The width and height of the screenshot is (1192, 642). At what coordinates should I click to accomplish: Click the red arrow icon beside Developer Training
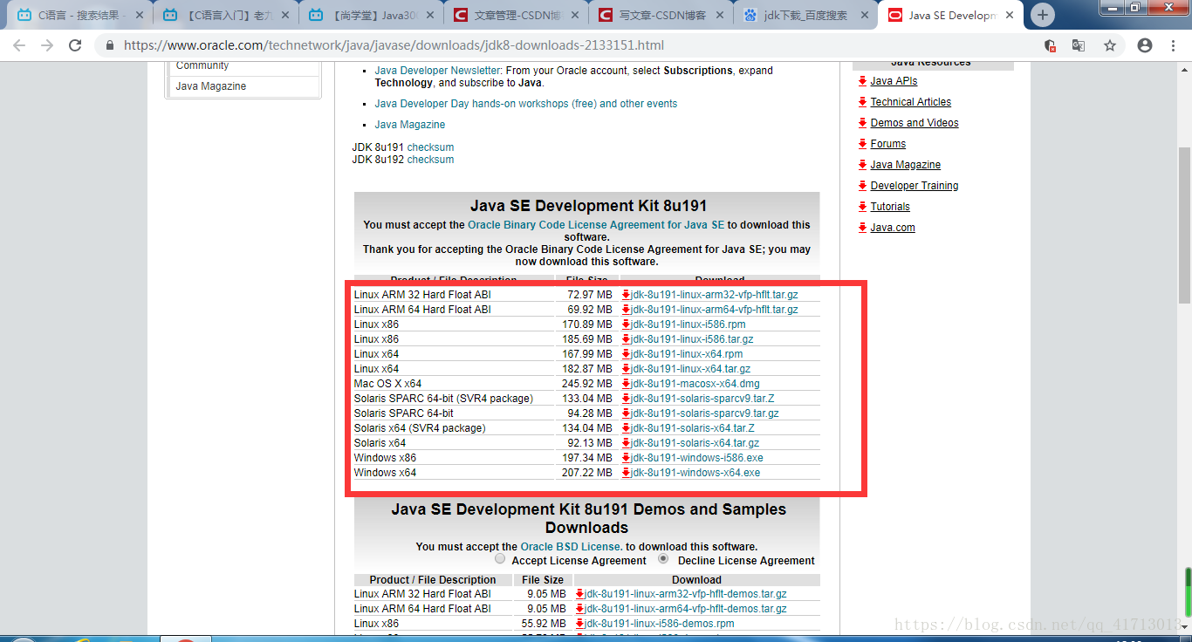coord(863,186)
